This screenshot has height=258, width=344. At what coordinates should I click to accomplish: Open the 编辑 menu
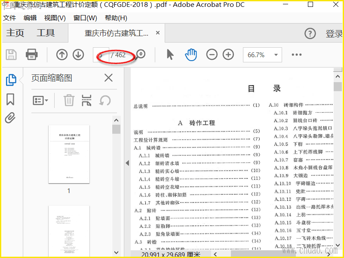pyautogui.click(x=30, y=18)
